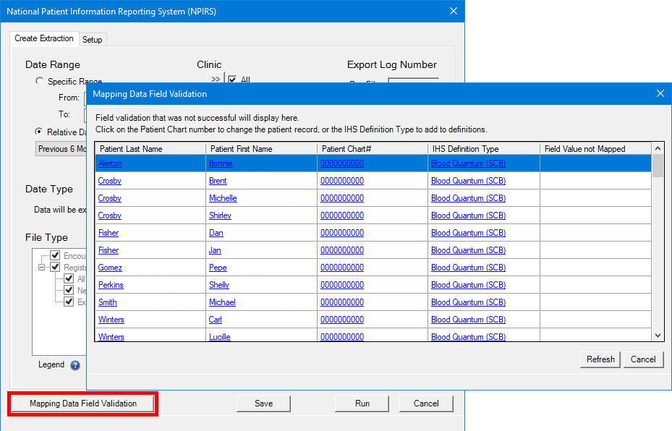Sort by the Patient Chart# column header
This screenshot has width=672, height=431.
[346, 149]
